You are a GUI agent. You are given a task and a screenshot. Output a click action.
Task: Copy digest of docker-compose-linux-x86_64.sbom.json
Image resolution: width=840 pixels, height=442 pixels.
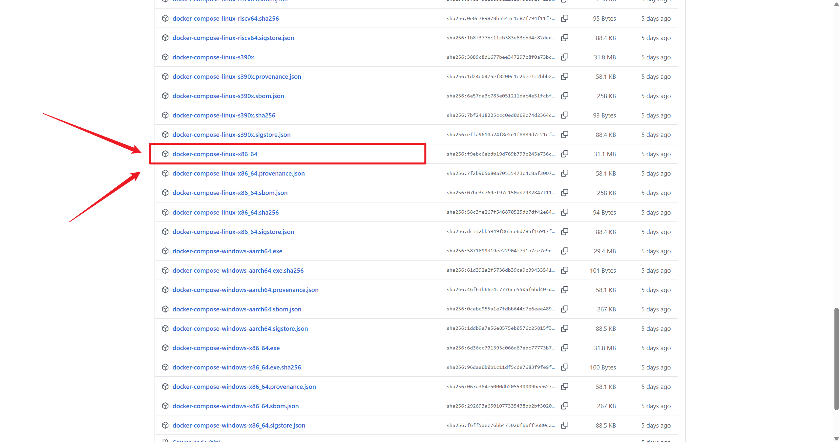point(564,193)
